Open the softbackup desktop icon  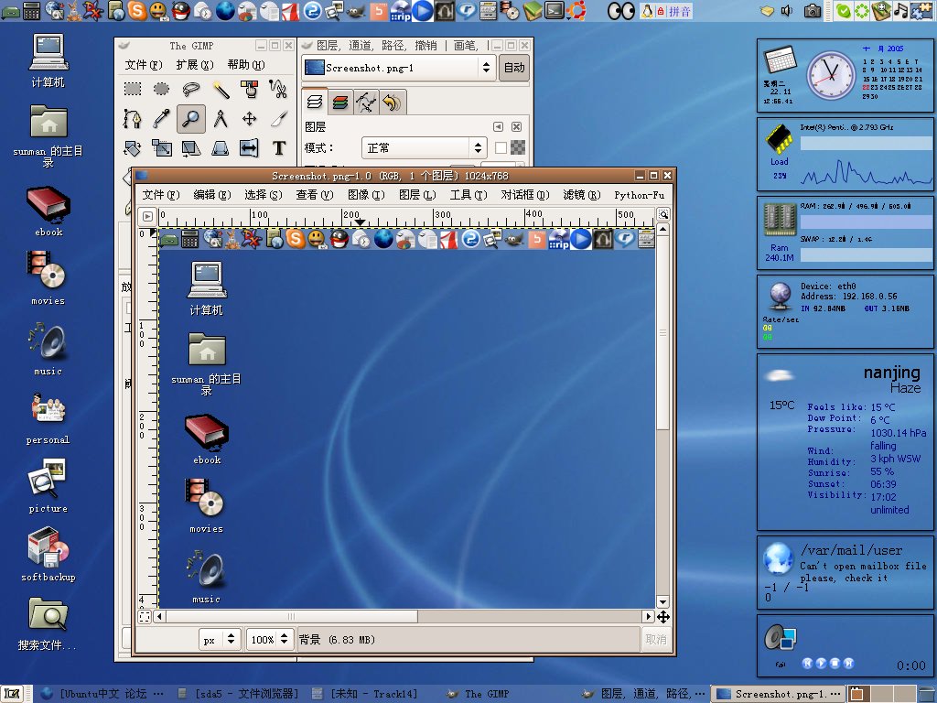click(48, 554)
